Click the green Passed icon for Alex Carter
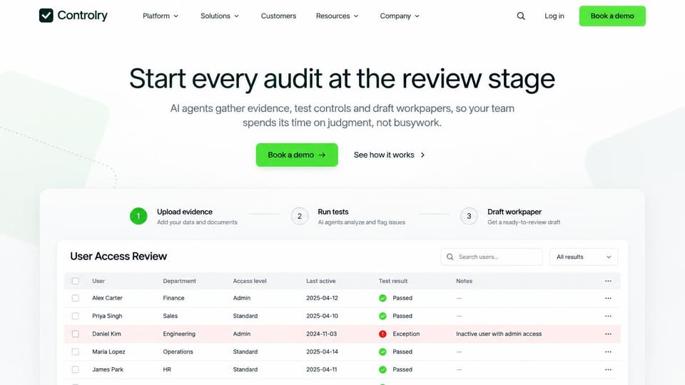Image resolution: width=685 pixels, height=385 pixels. pyautogui.click(x=382, y=298)
